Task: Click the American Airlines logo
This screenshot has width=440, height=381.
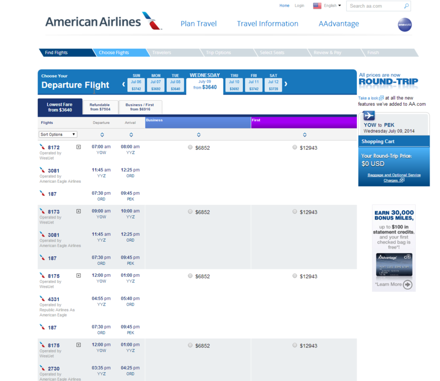Action: 103,21
